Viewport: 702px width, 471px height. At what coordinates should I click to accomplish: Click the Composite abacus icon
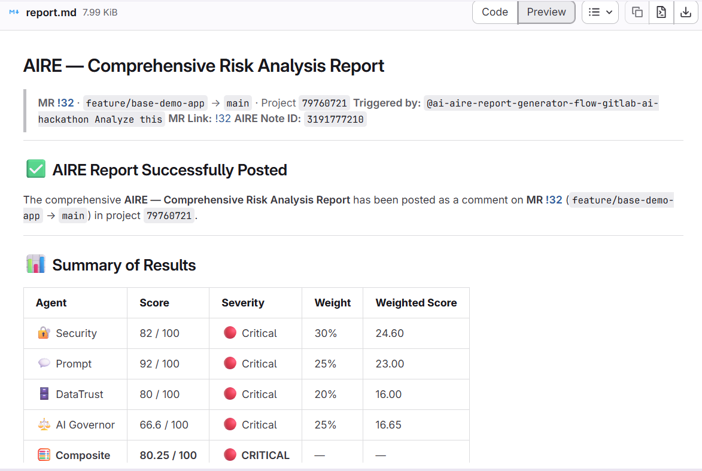coord(44,455)
